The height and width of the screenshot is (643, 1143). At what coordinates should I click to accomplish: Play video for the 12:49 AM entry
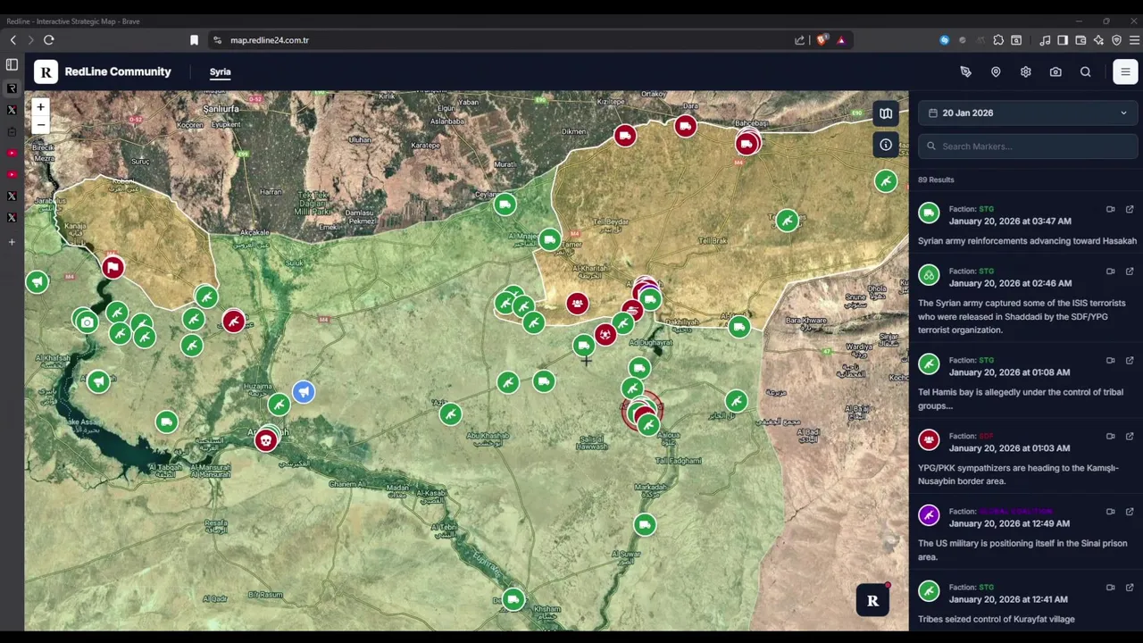click(x=1110, y=512)
